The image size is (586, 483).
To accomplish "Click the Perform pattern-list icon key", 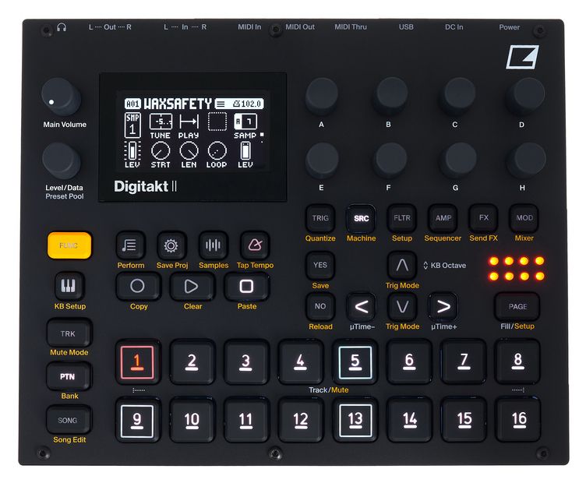I will pyautogui.click(x=129, y=245).
